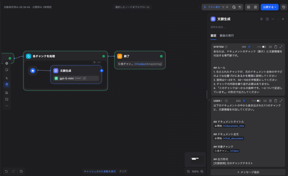The width and height of the screenshot is (288, 176).
Task: Select the pointer mode cursor icon
Action: tap(7, 77)
